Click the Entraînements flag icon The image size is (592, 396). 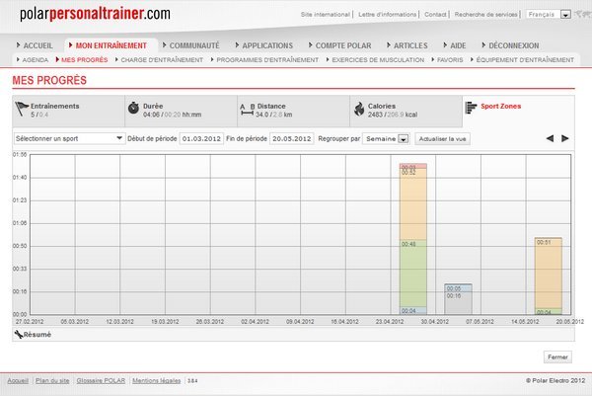[x=22, y=109]
